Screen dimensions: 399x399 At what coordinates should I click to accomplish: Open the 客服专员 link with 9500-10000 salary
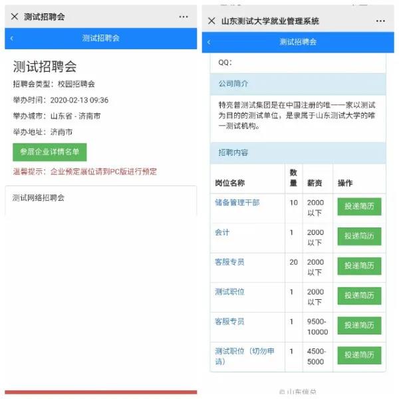click(229, 322)
